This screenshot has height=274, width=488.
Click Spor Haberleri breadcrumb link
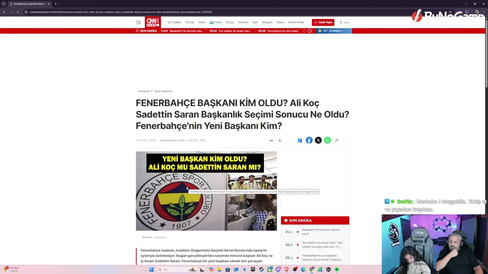tap(163, 91)
